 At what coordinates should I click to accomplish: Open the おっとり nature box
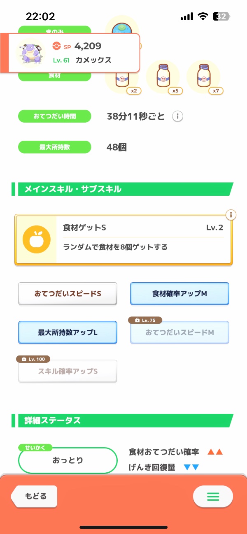(68, 460)
